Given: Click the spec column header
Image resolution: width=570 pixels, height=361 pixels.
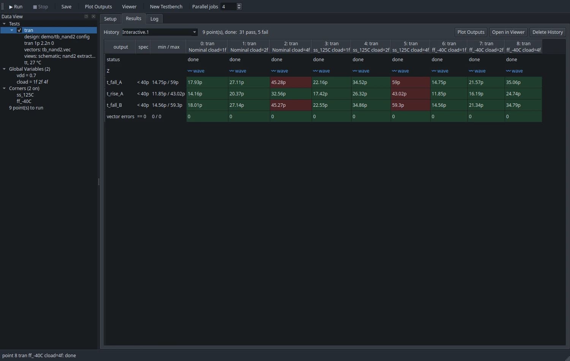Looking at the screenshot, I should coord(143,47).
